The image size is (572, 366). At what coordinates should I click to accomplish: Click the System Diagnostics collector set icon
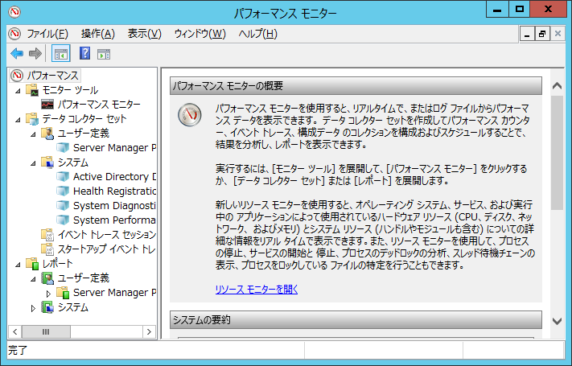63,205
